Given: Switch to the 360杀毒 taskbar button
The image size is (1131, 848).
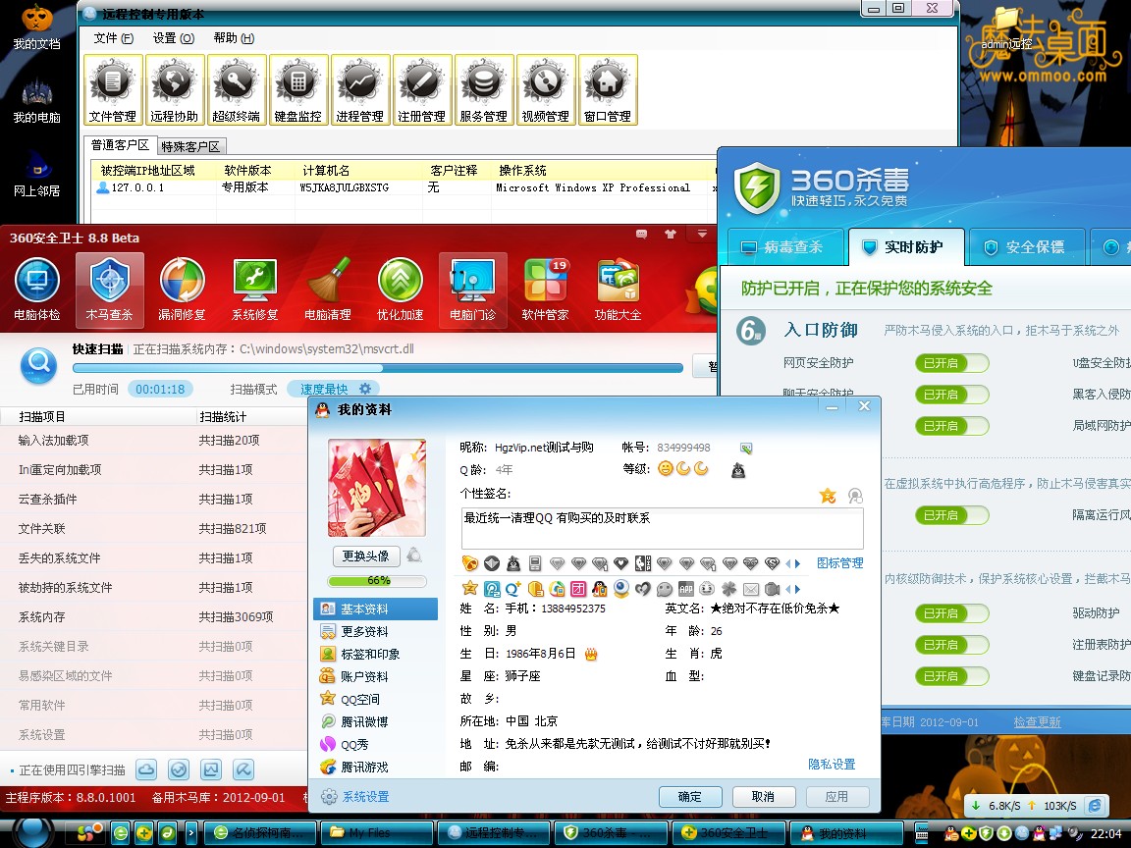Looking at the screenshot, I should coord(611,833).
